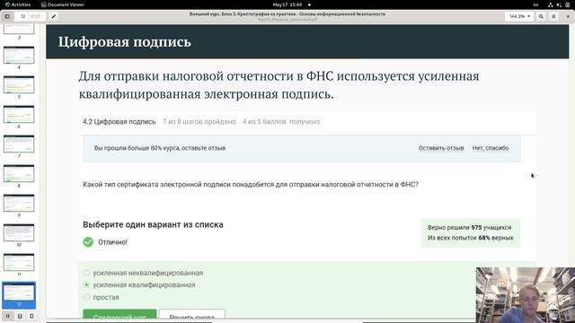Close the Document Viewer window
575x323 pixels.
coord(568,16)
